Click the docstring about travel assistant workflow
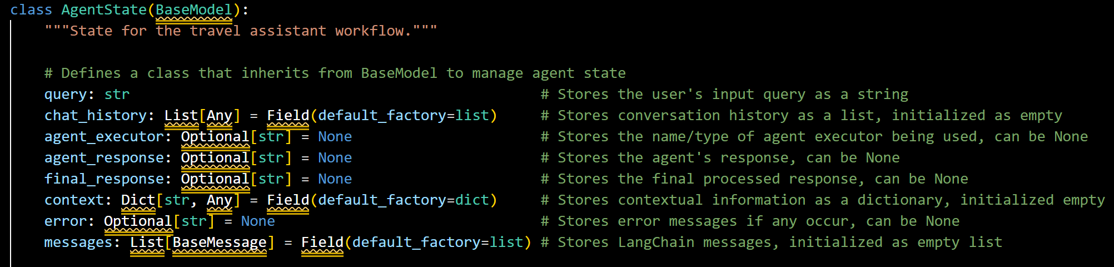The image size is (1114, 267). pos(241,31)
